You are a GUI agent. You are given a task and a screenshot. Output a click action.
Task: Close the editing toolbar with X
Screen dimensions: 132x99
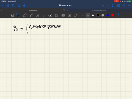pos(124,5)
